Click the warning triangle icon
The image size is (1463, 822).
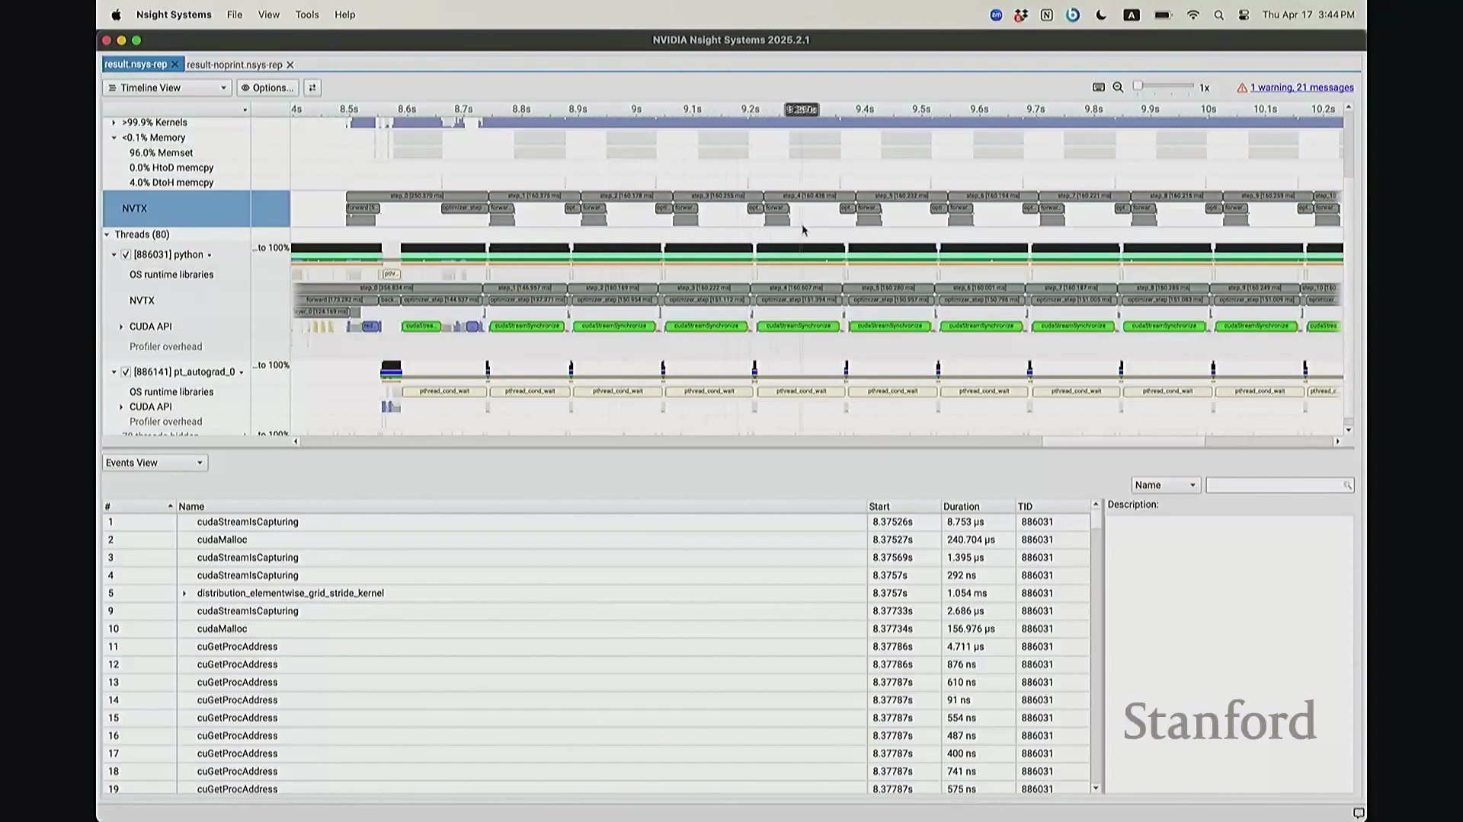(1242, 88)
